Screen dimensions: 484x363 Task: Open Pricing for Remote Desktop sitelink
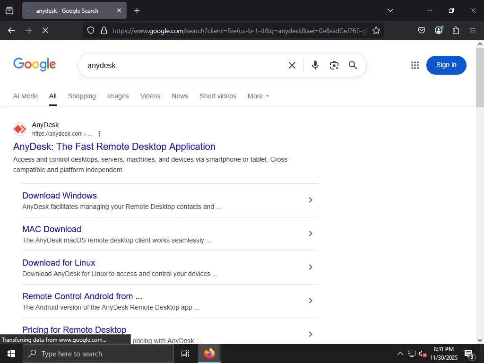(x=74, y=329)
